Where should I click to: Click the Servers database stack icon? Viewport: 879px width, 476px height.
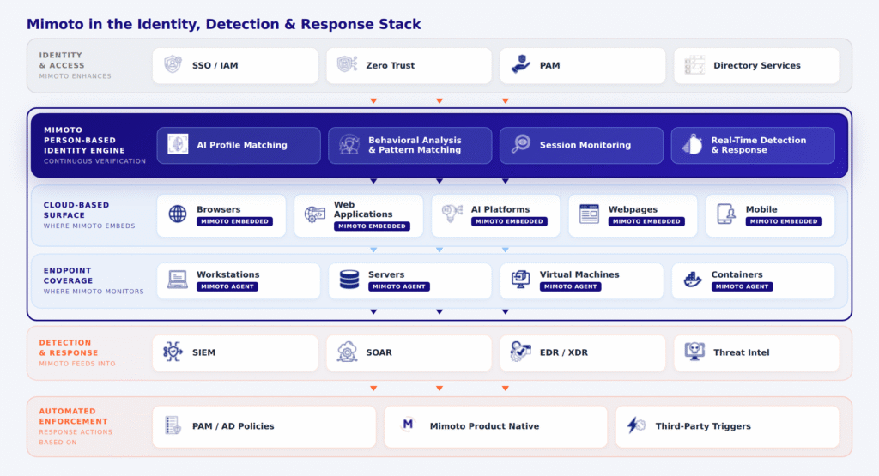349,280
